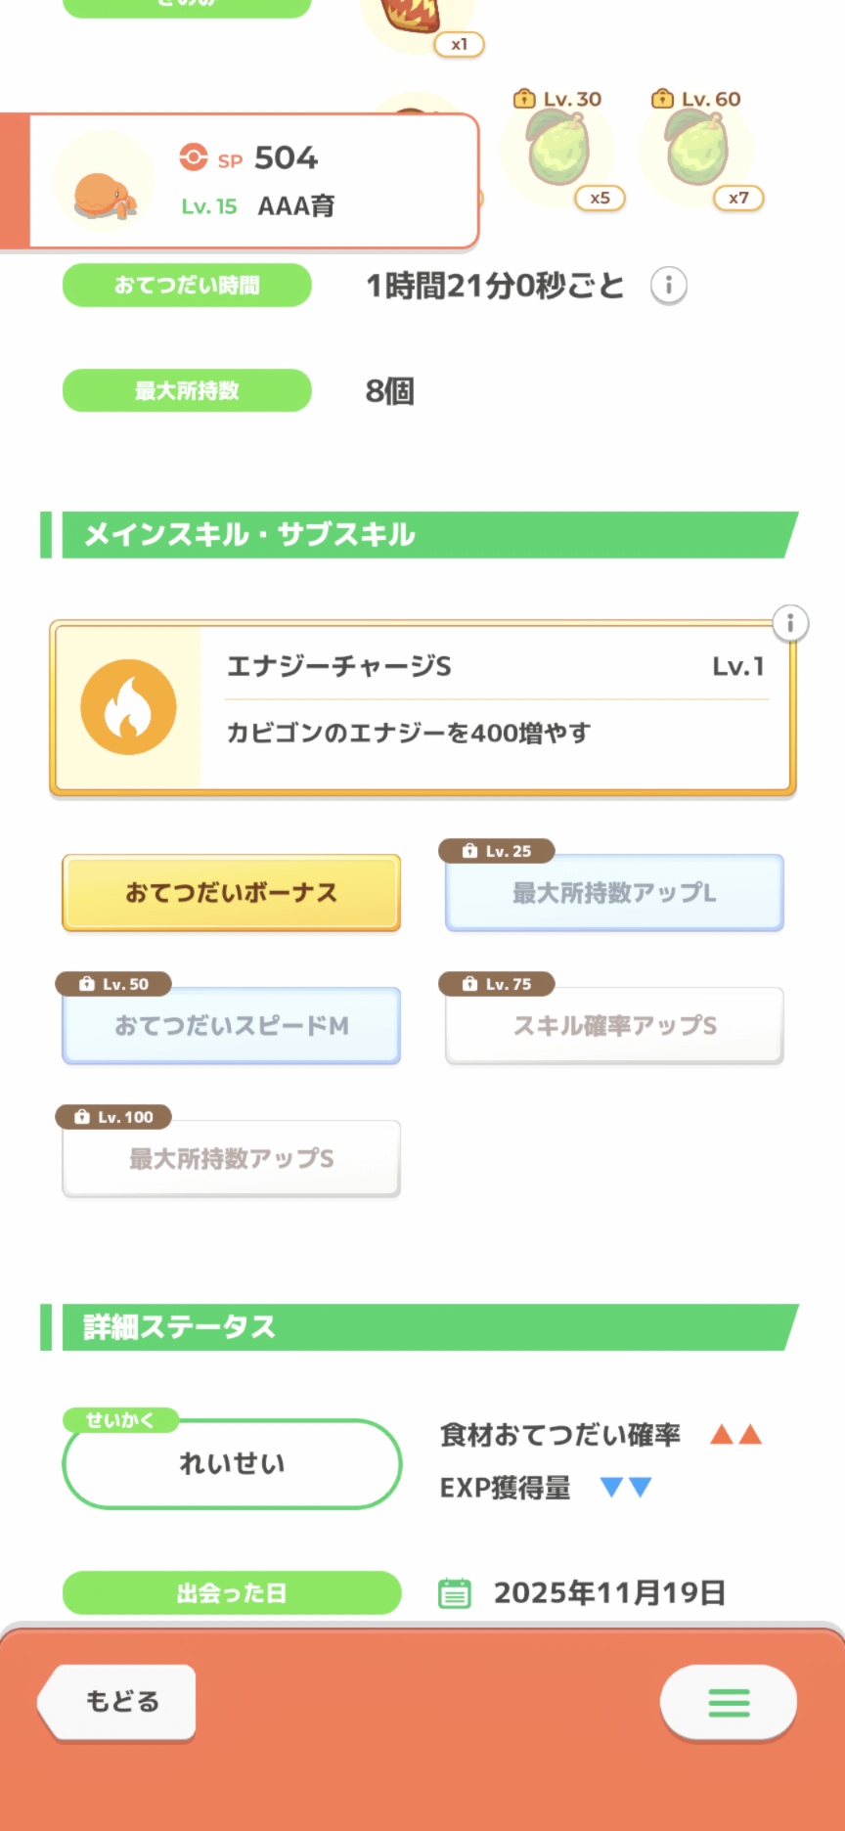This screenshot has width=845, height=1831.
Task: Tap the SP Poké Ball icon
Action: [x=194, y=157]
